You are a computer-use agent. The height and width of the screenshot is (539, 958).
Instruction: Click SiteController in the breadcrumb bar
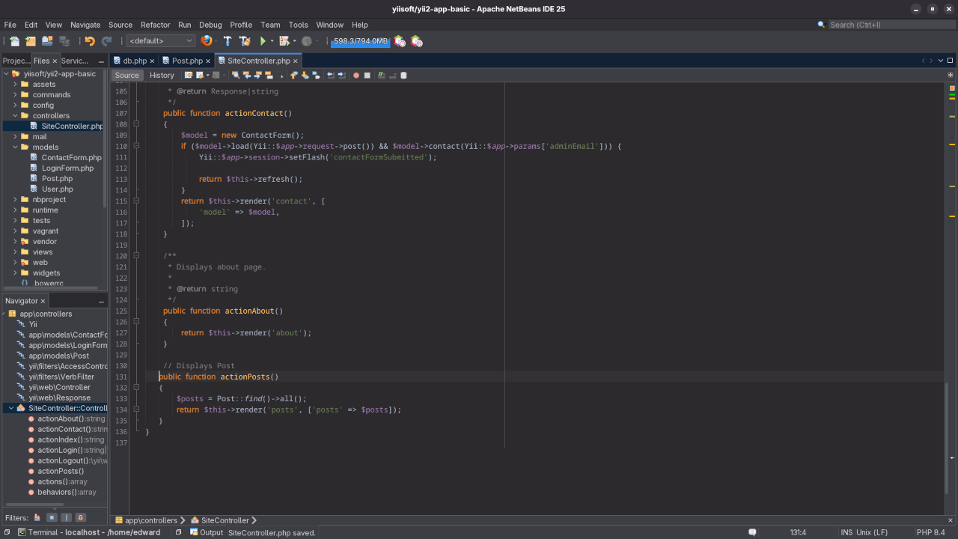click(225, 520)
